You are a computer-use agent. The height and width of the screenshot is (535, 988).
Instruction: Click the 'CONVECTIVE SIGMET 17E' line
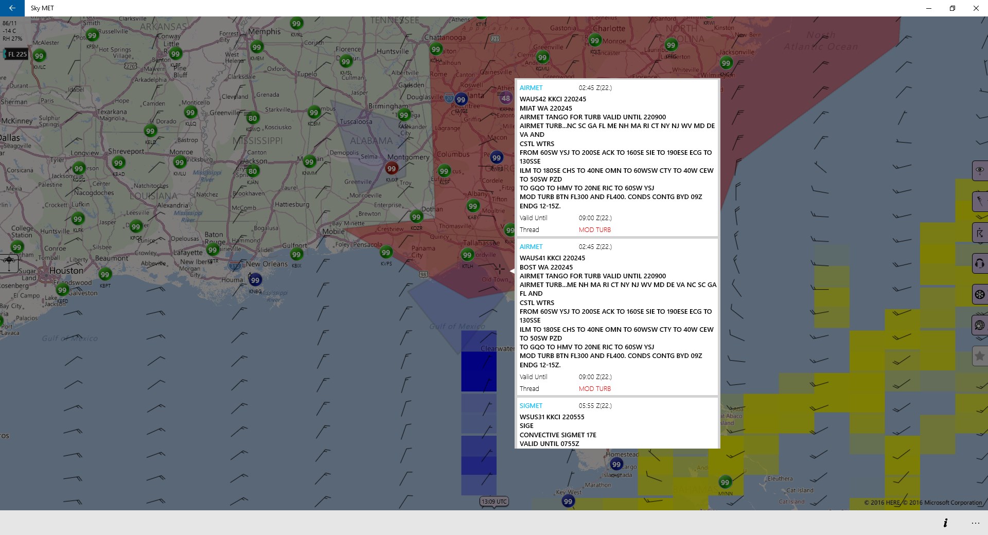coord(558,435)
